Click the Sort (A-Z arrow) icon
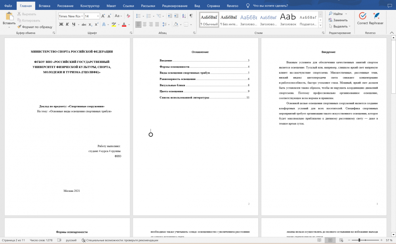The image size is (396, 244). 184,16
